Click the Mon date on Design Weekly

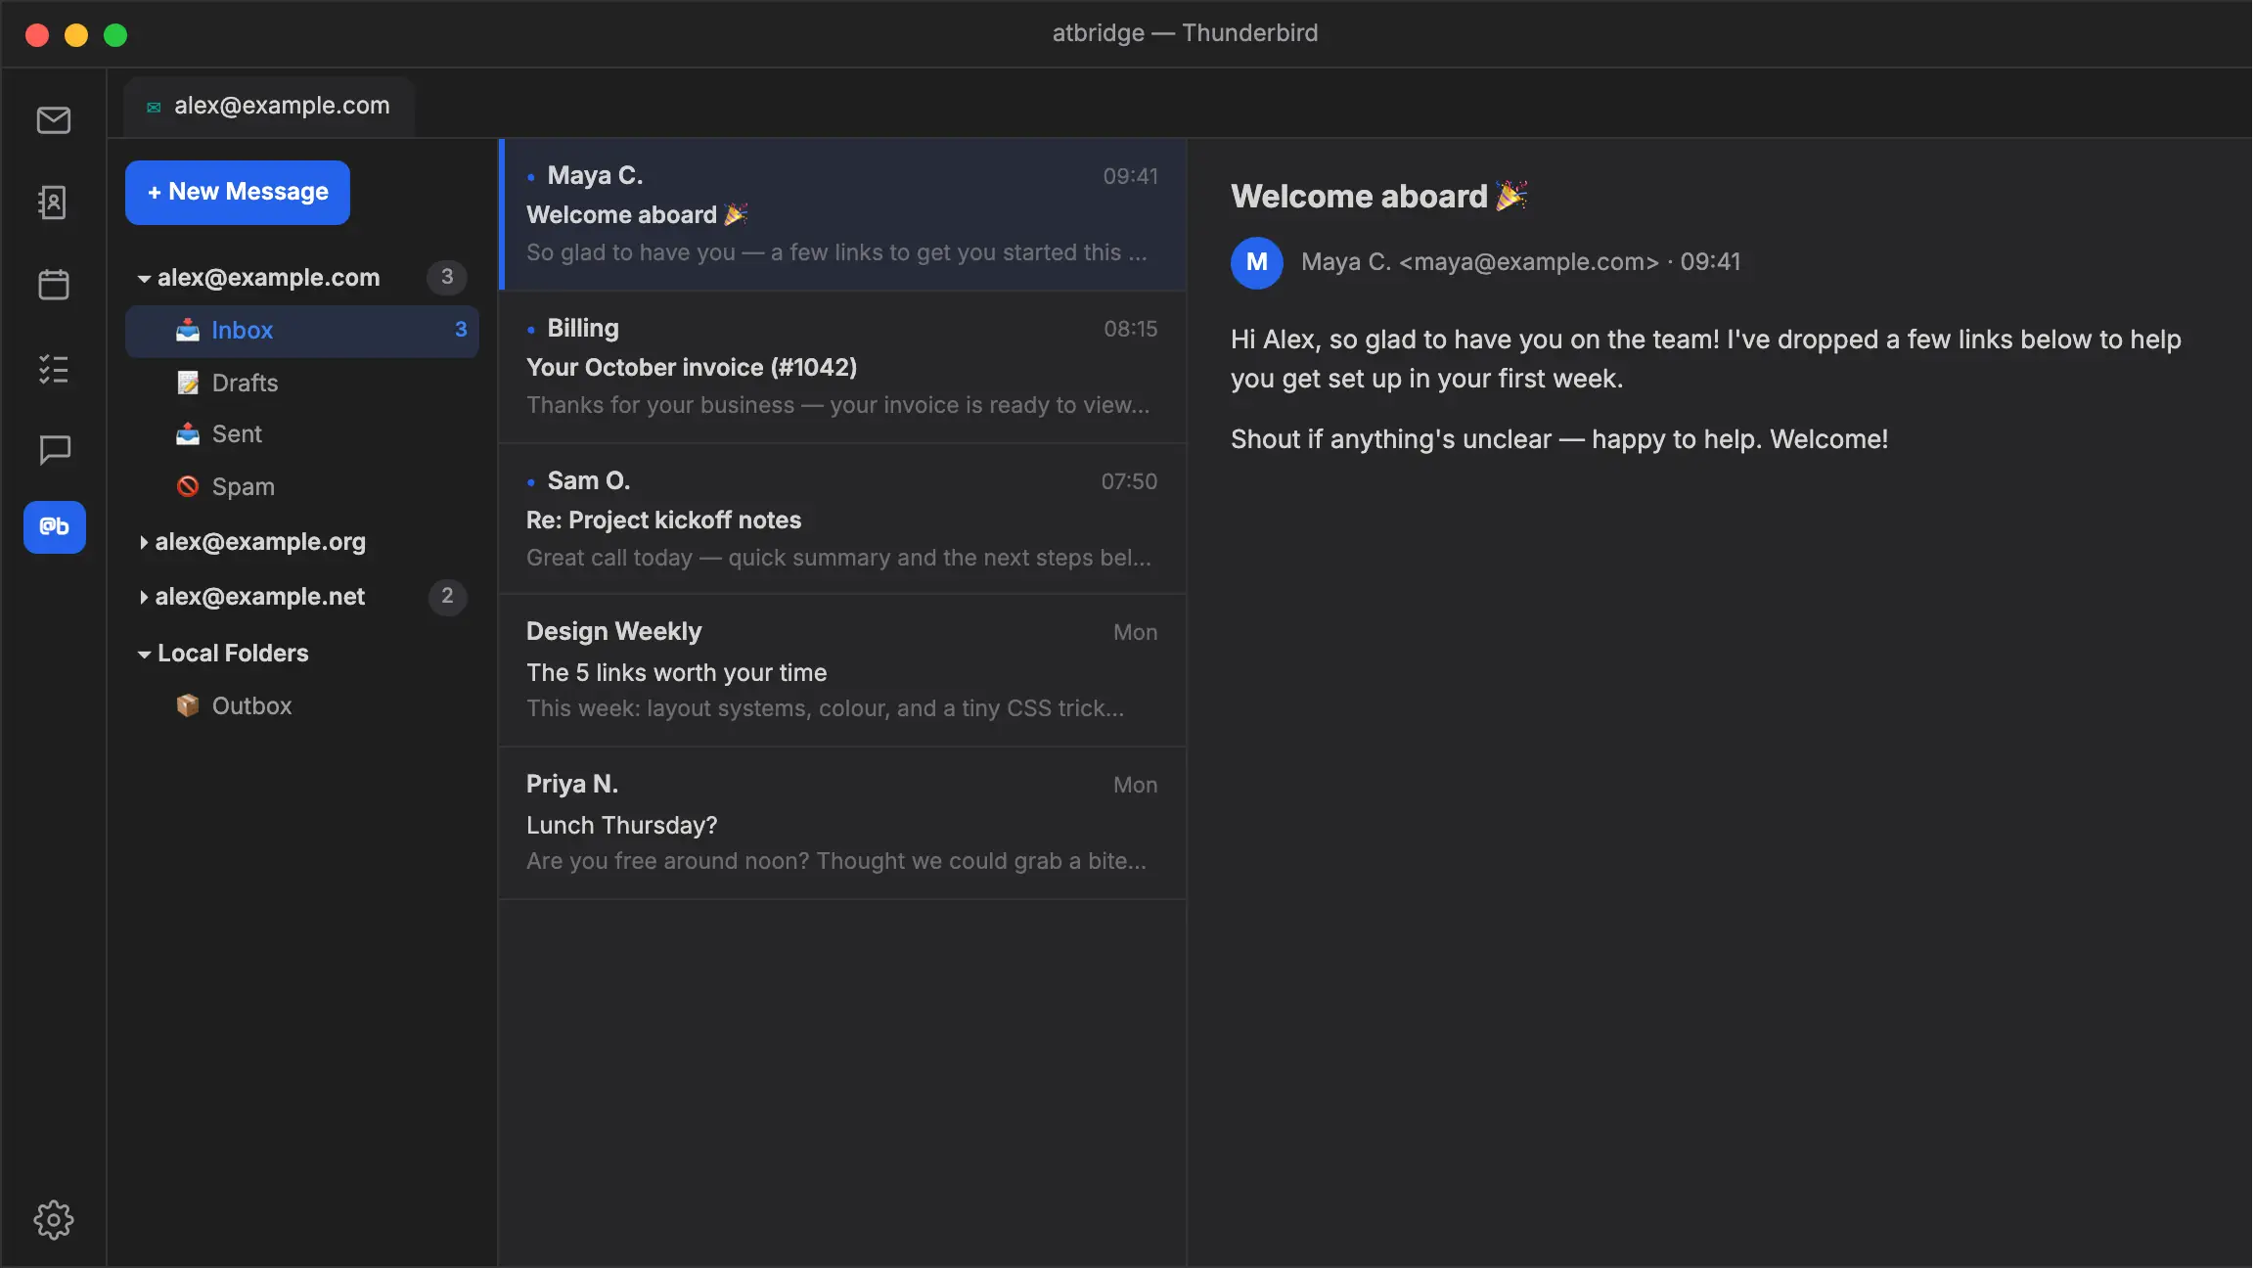coord(1136,633)
